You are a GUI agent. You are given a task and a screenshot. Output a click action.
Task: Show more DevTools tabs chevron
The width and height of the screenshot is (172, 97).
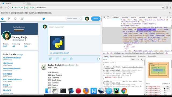(160, 17)
